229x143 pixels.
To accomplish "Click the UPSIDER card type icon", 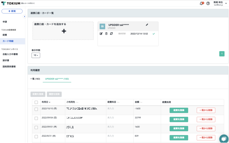I will click(x=102, y=26).
